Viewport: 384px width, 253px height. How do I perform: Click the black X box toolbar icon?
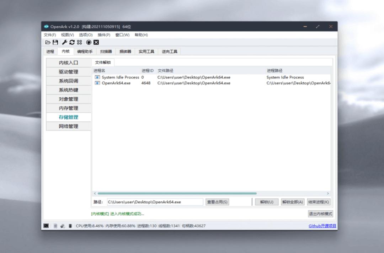point(96,42)
